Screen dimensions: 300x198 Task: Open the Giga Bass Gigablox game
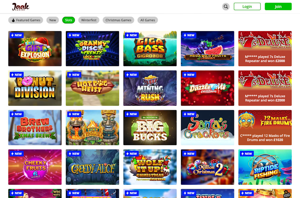tap(150, 49)
